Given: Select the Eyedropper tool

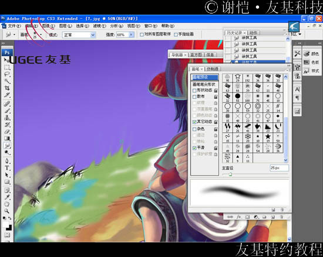Looking at the screenshot, I should click(7, 197).
